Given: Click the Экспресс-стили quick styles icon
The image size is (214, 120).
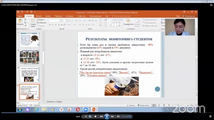Looking at the screenshot, I should 137,21.
